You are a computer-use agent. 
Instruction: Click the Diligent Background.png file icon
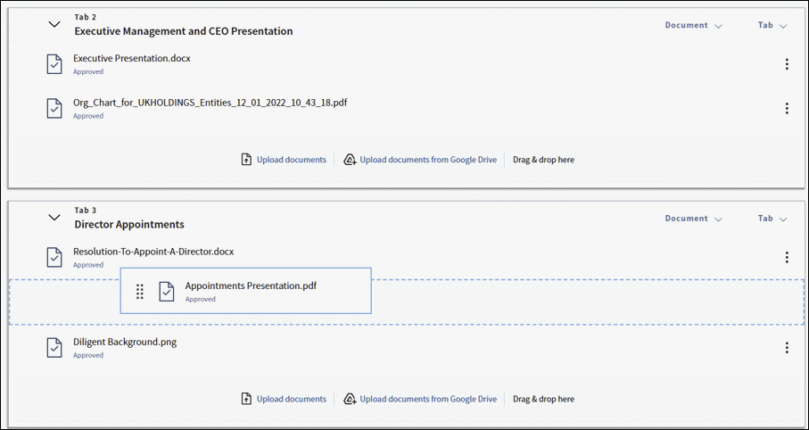(54, 347)
